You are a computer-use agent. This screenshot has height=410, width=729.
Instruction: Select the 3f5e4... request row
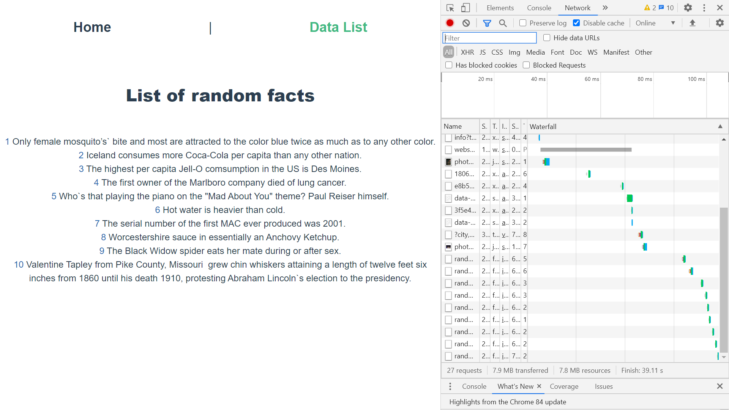click(x=580, y=210)
